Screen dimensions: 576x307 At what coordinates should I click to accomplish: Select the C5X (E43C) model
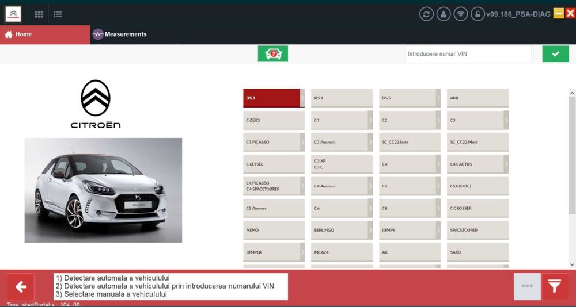478,186
